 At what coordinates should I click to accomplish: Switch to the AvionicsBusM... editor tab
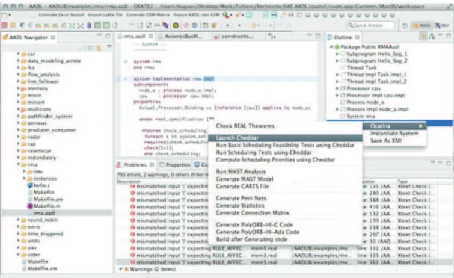point(183,36)
